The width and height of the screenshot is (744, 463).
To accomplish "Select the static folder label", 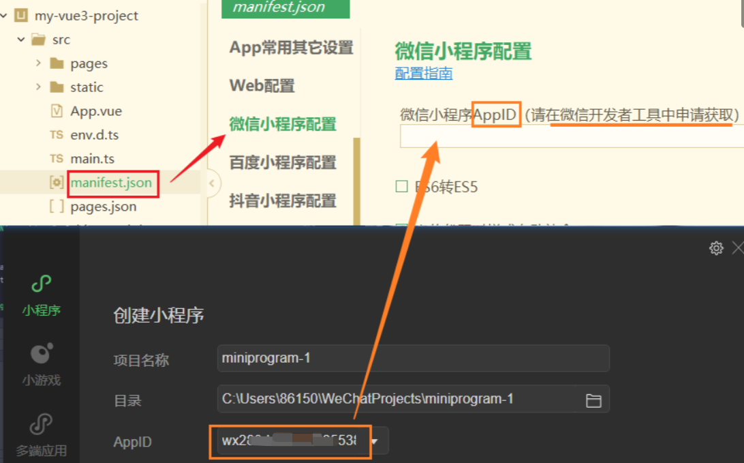I will coord(87,87).
